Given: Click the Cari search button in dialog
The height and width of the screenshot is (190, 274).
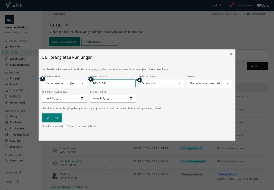Looking at the screenshot, I should pos(52,118).
